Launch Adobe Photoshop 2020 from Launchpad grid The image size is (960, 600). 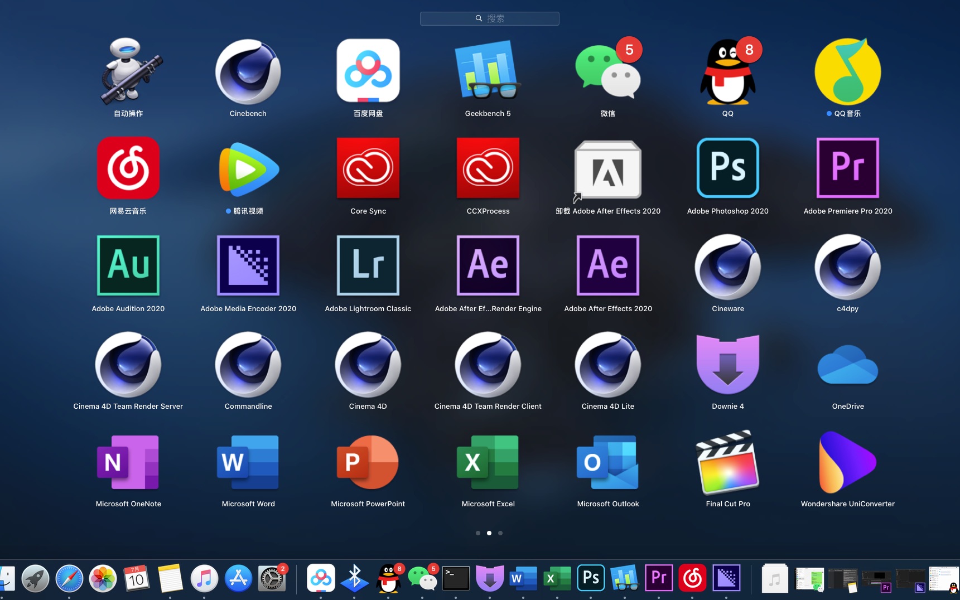click(728, 168)
